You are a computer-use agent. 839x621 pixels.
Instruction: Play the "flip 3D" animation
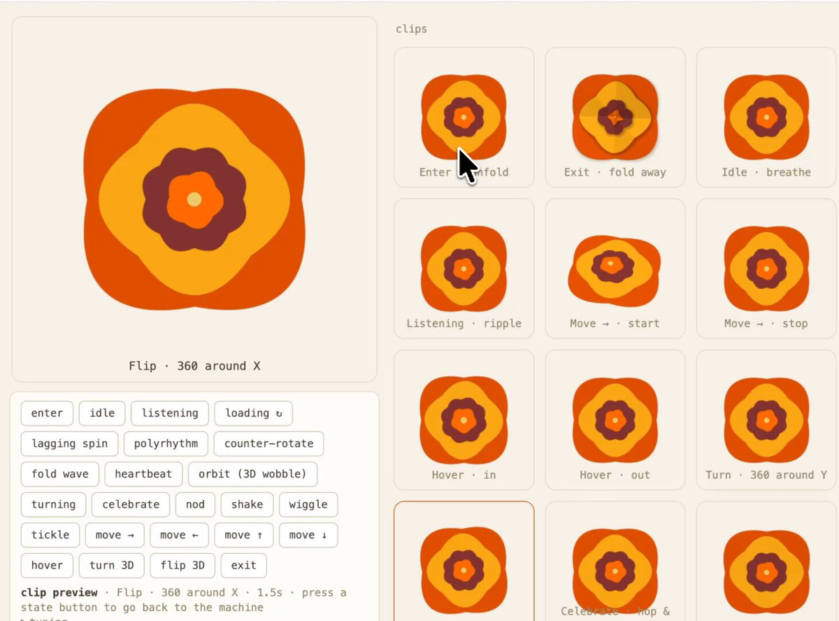182,565
